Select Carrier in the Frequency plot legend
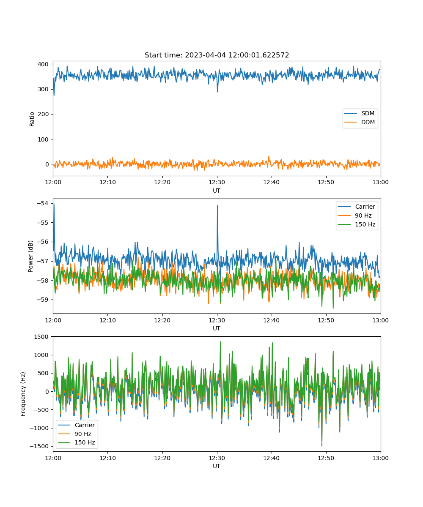The height and width of the screenshot is (507, 423). point(85,425)
